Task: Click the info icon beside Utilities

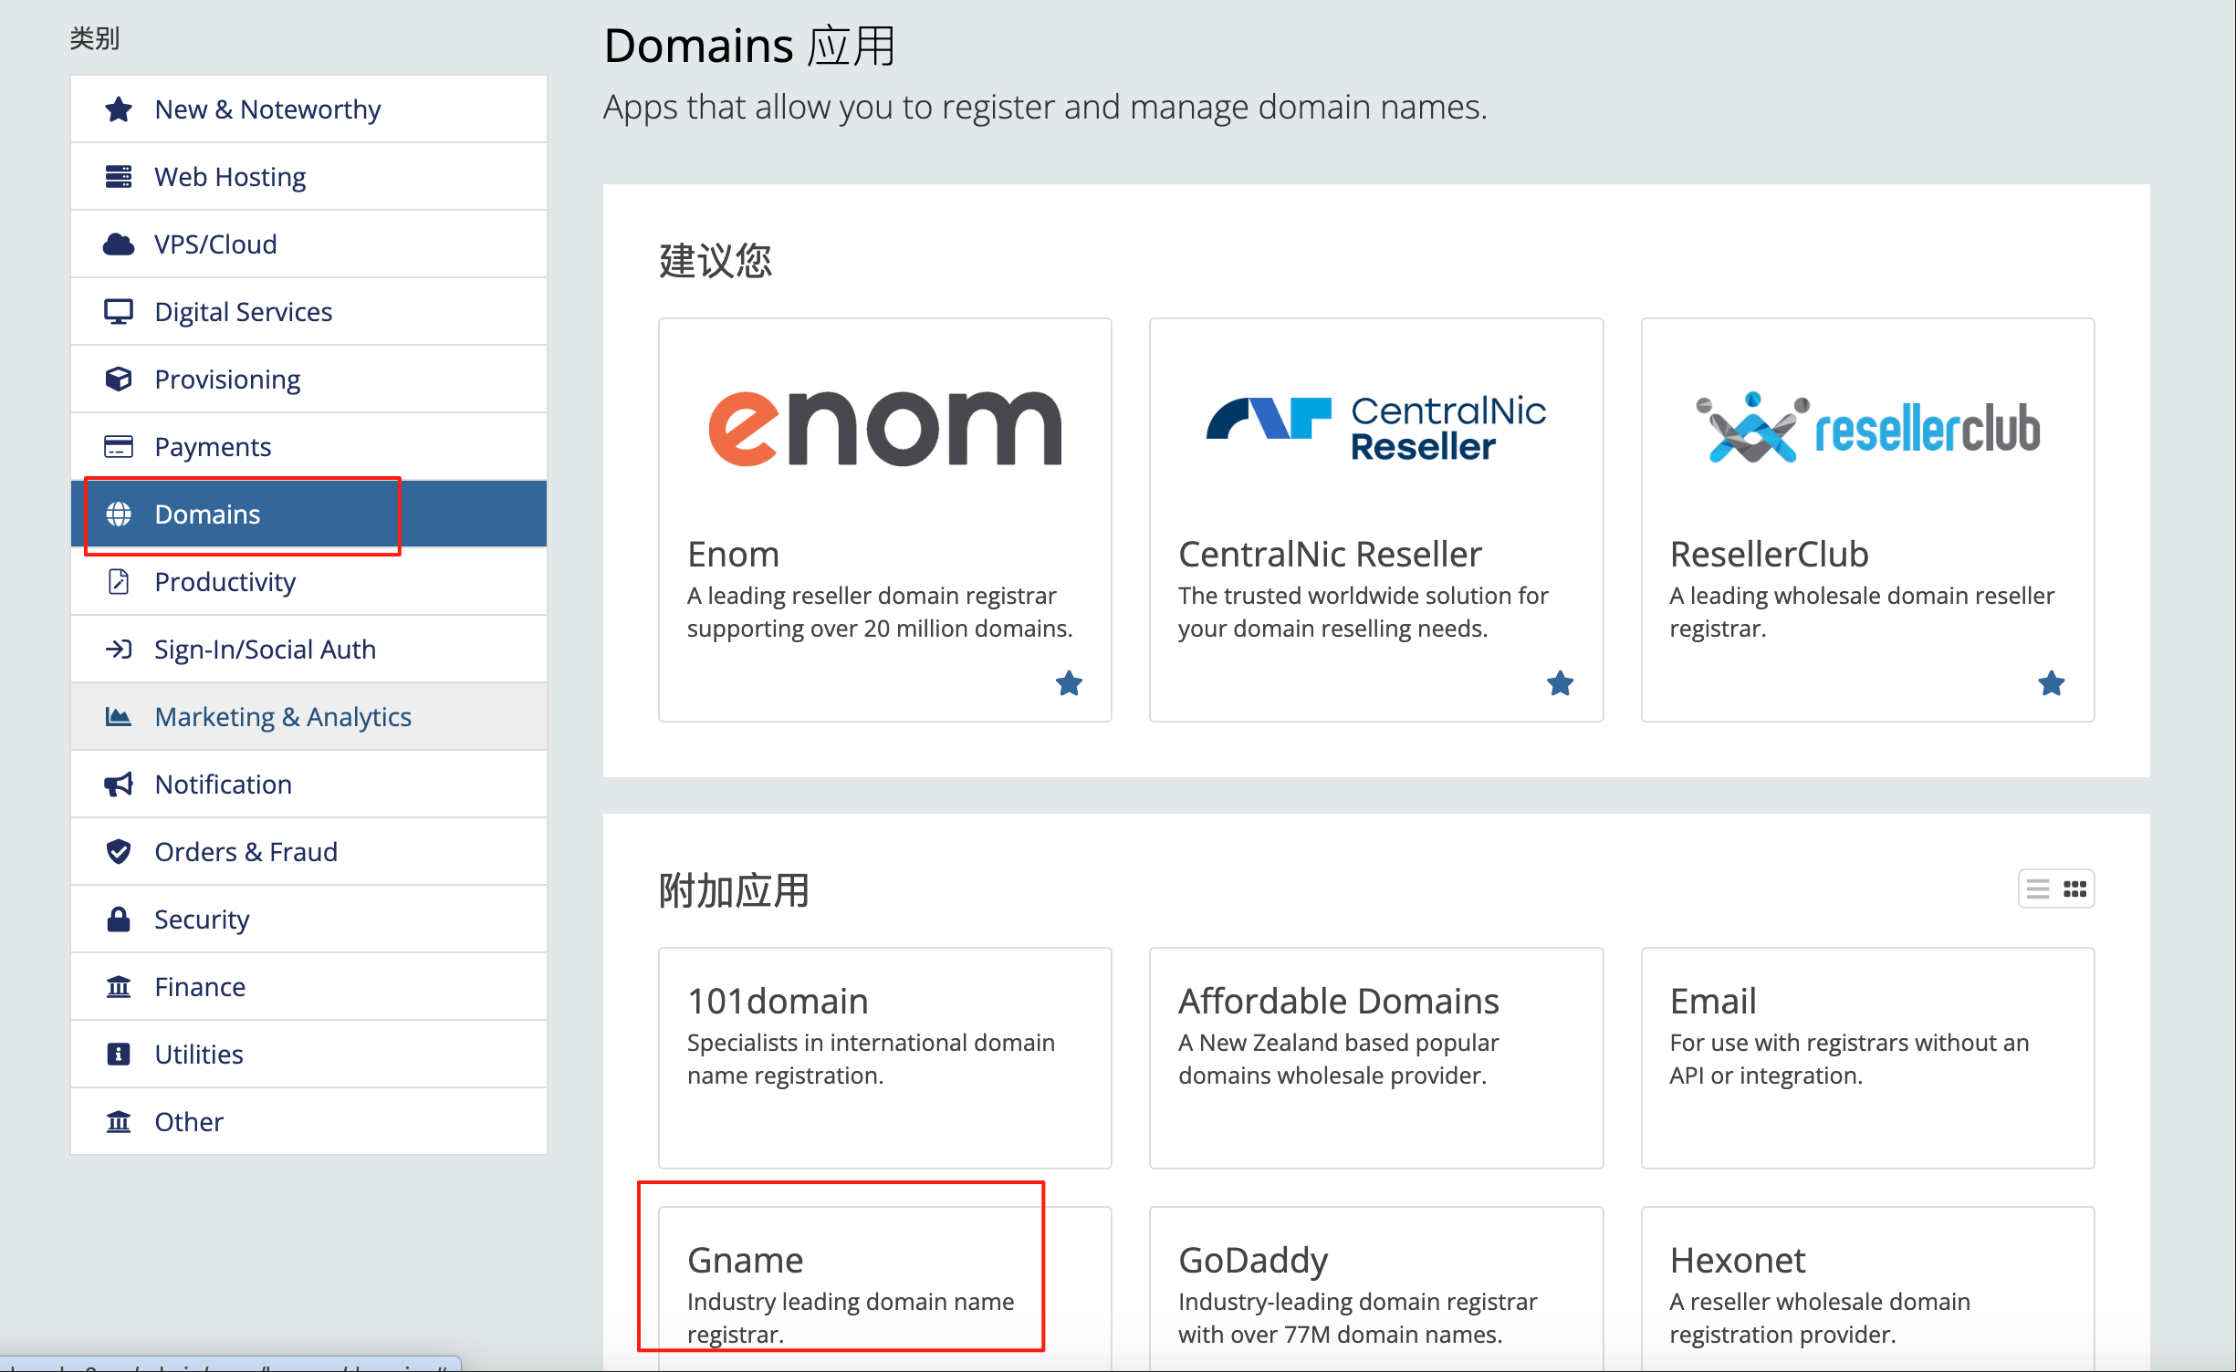Action: pos(119,1055)
